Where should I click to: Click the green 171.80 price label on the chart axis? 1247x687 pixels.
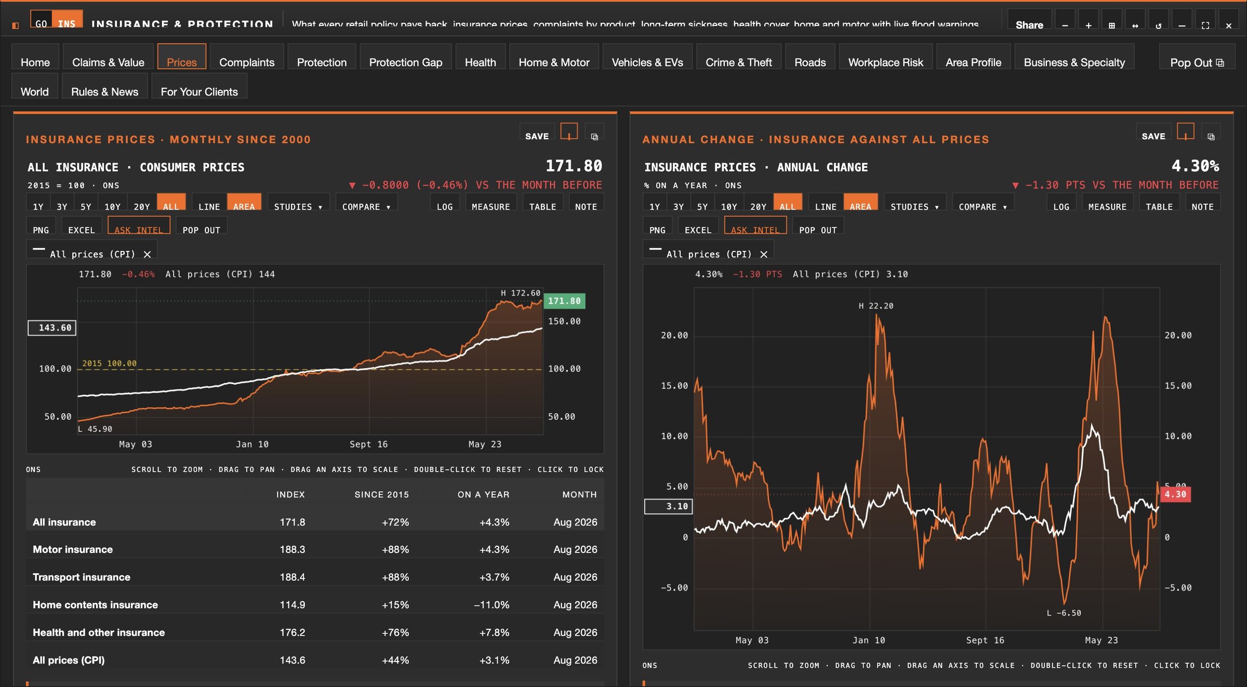point(564,301)
